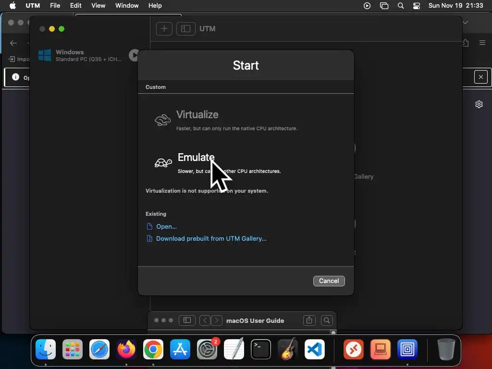Screen dimensions: 492x369
Task: Go forward in macOS User Guide window
Action: tap(217, 320)
